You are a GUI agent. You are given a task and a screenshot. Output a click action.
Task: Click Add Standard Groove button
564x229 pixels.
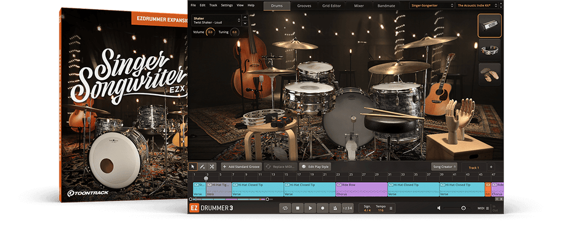point(241,167)
